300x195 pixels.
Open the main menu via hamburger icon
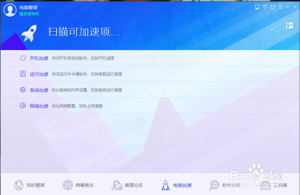coord(280,7)
